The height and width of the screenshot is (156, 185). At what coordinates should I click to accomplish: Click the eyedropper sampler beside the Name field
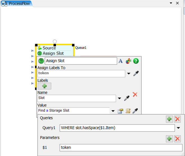[x=127, y=98]
